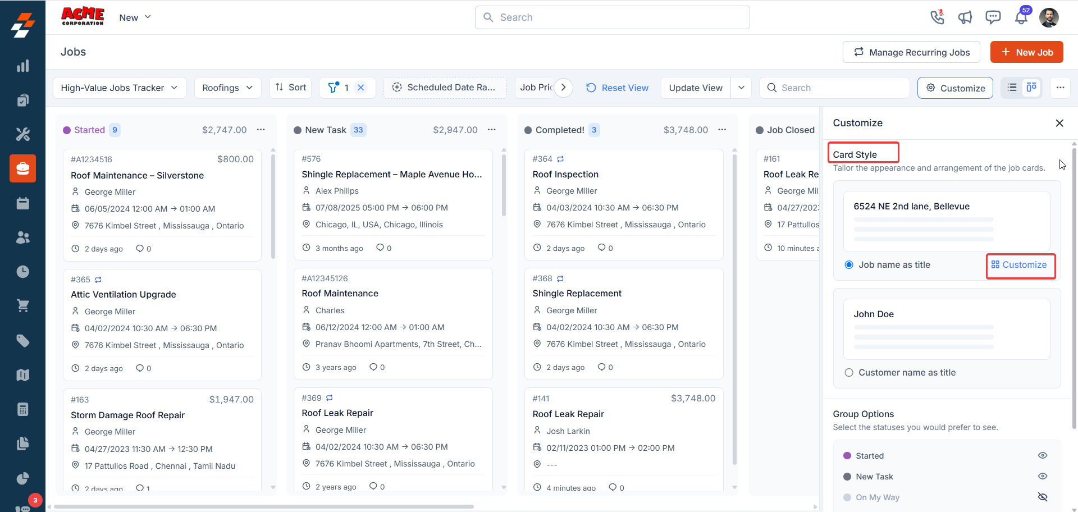
Task: Open the shopping cart icon in sidebar
Action: pyautogui.click(x=22, y=306)
